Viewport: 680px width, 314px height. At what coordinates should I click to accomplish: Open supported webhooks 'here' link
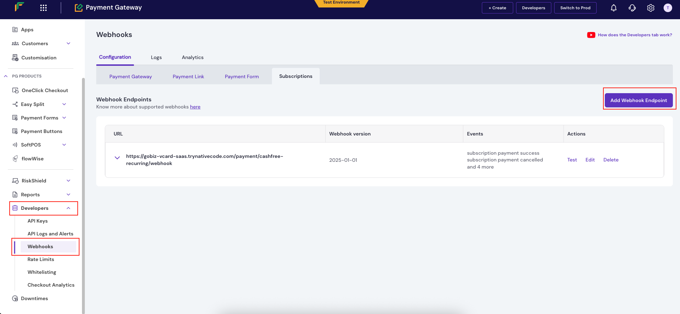(195, 107)
